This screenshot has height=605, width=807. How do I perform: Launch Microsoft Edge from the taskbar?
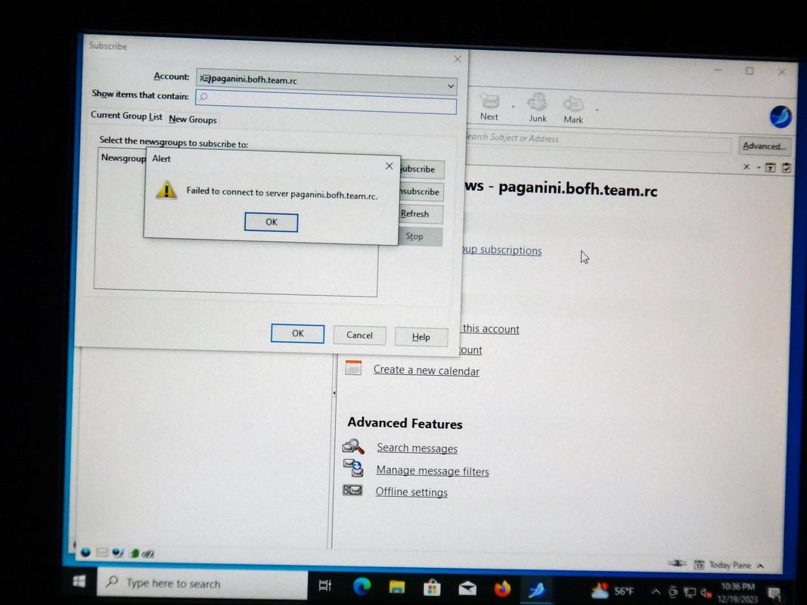coord(362,587)
